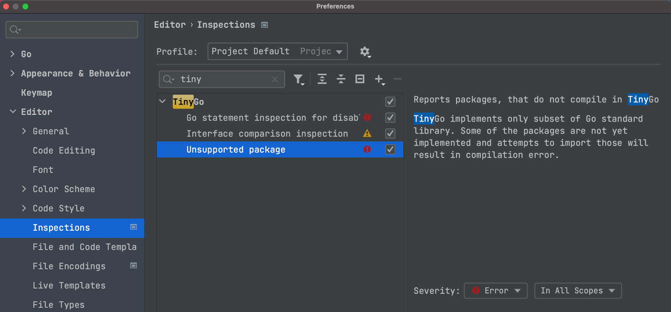Select the Go statement inspection row

273,118
